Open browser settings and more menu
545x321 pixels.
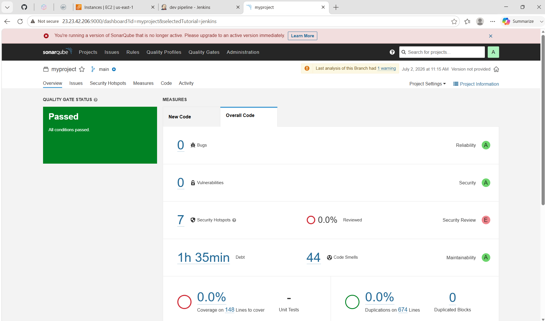coord(493,21)
